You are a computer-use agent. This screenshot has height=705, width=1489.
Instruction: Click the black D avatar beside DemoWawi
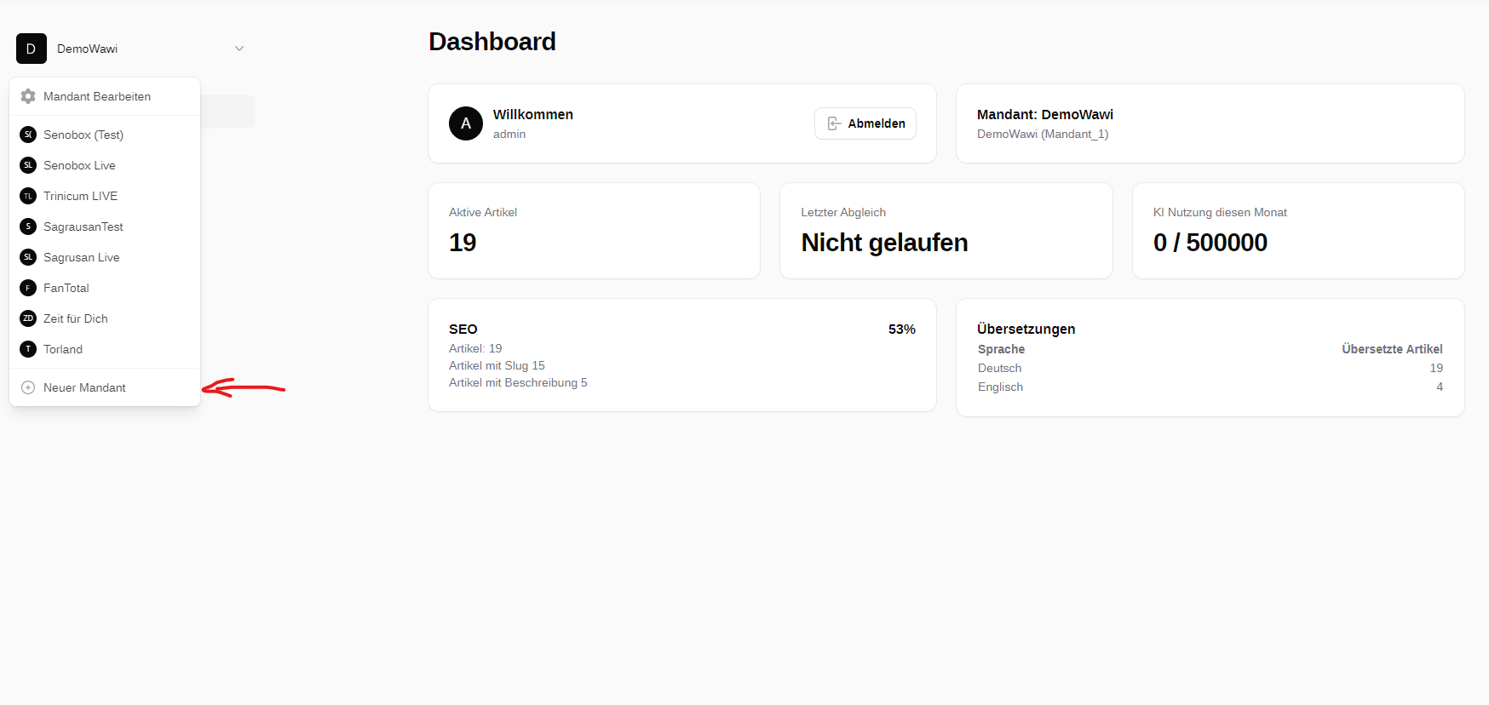(x=32, y=49)
